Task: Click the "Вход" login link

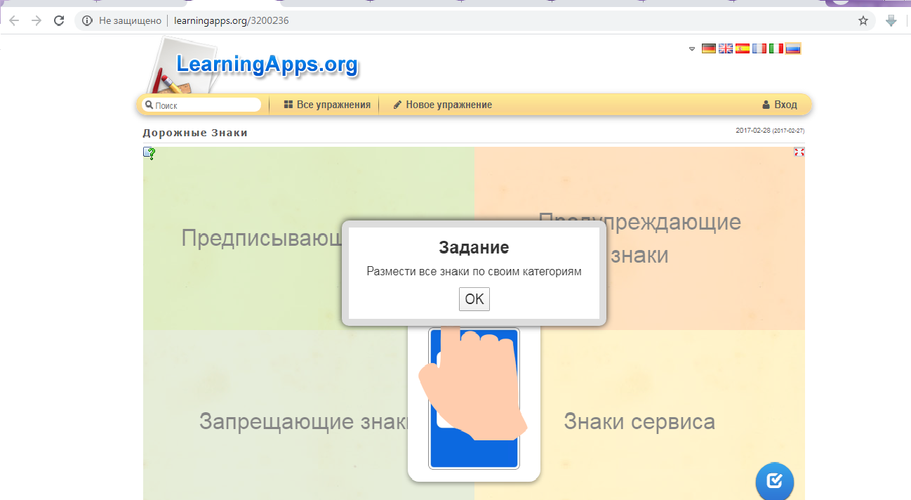Action: (x=780, y=105)
